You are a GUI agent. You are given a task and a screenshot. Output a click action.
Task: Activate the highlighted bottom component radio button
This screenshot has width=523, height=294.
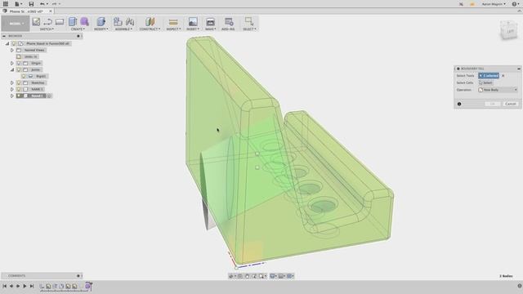49,96
